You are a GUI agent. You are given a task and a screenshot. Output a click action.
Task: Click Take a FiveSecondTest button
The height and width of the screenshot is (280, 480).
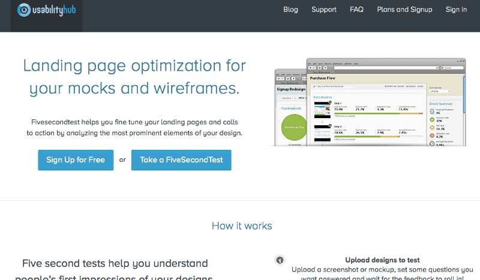coord(181,160)
